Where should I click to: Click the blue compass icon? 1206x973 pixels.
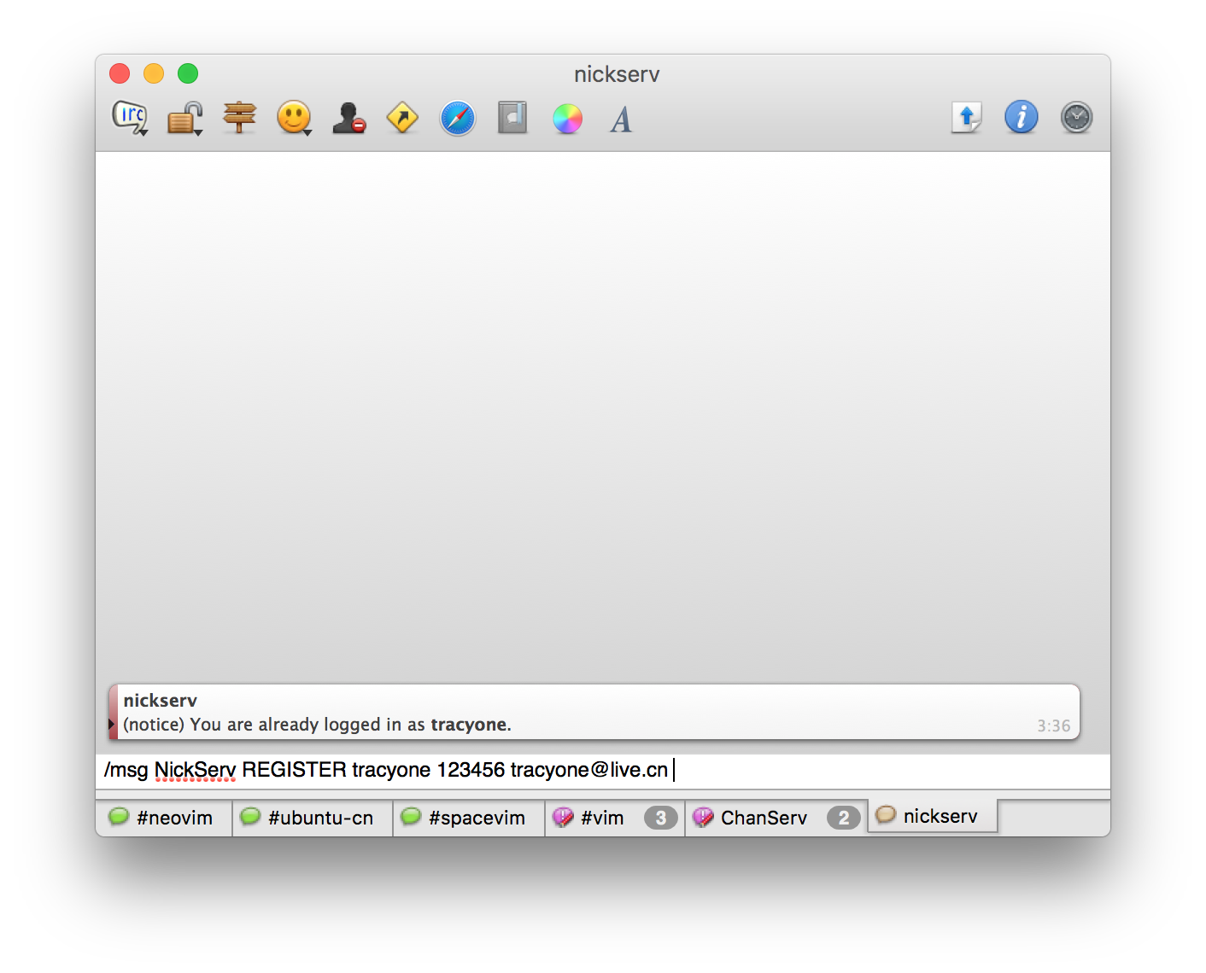tap(458, 118)
